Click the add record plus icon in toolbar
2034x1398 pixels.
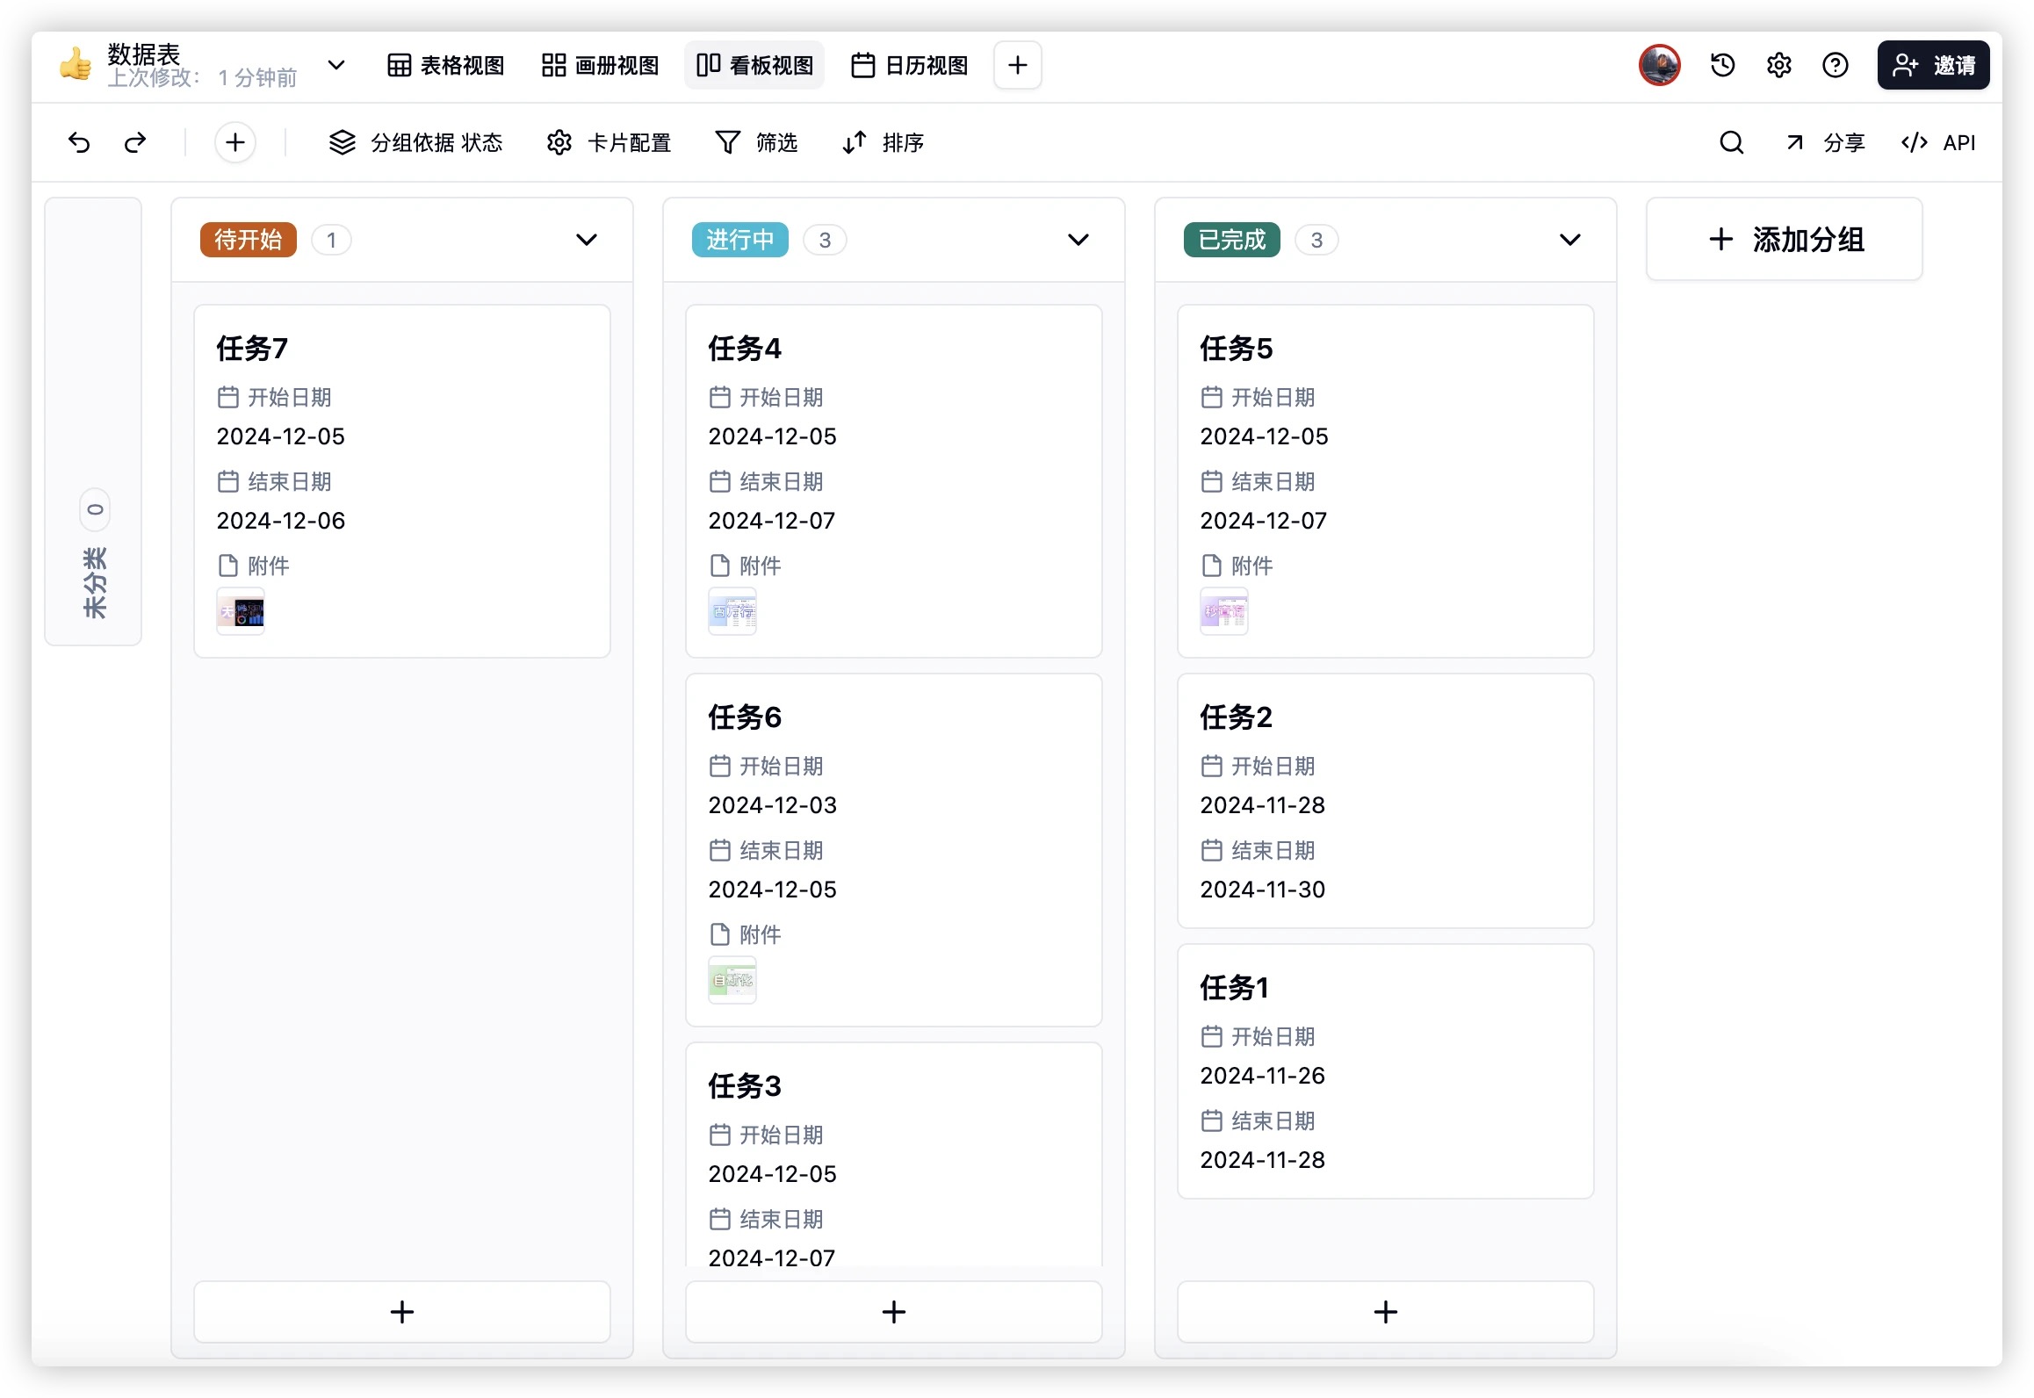click(234, 142)
